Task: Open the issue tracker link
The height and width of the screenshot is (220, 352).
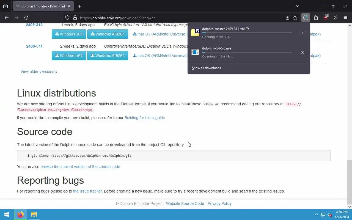Action: 87,191
